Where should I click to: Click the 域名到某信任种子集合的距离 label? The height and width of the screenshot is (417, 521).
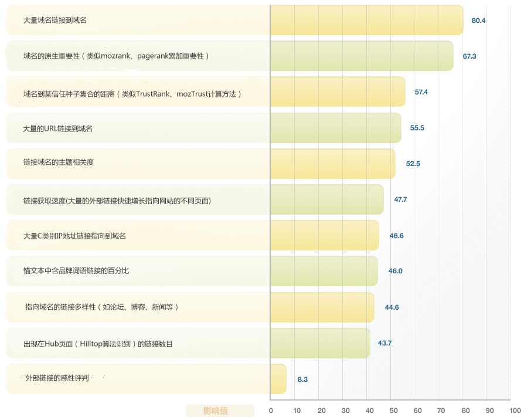[132, 94]
